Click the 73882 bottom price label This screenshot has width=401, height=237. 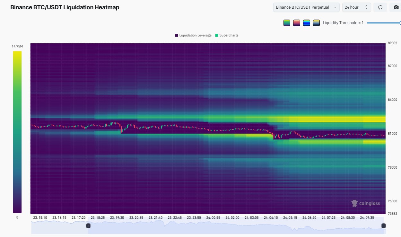pos(392,214)
